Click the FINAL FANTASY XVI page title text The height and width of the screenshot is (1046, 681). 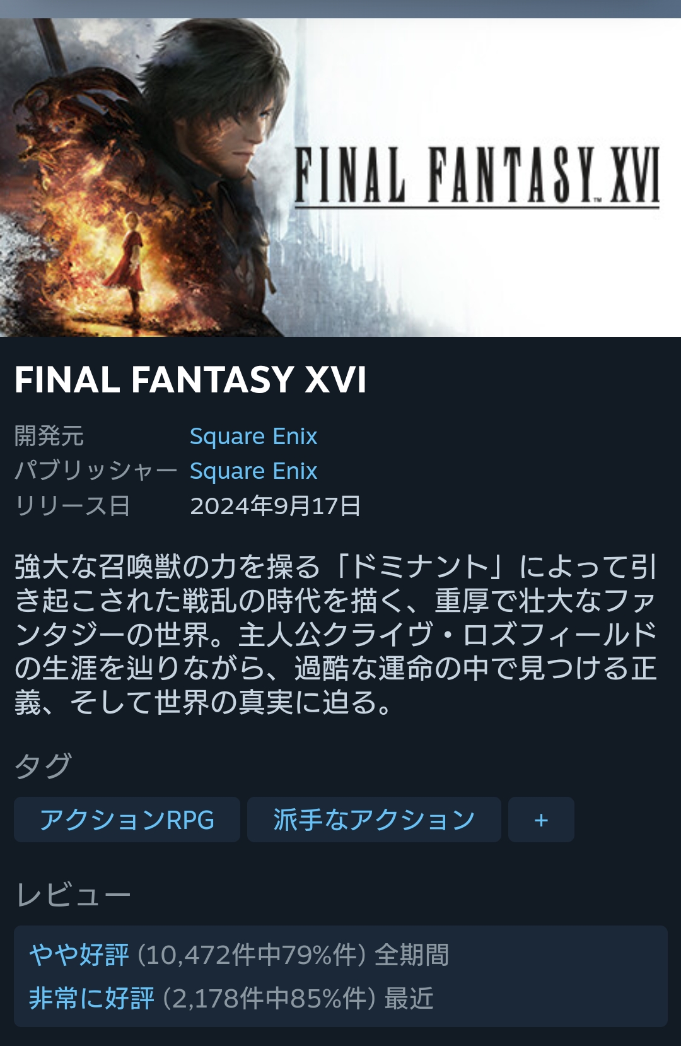(190, 380)
